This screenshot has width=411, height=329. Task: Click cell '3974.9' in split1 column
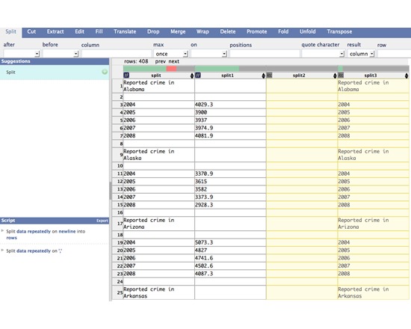[x=230, y=128]
